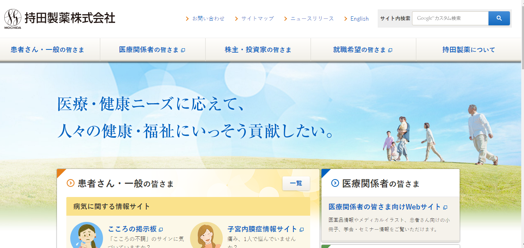The image size is (524, 248).
Task: Switch to the English site
Action: tap(359, 19)
